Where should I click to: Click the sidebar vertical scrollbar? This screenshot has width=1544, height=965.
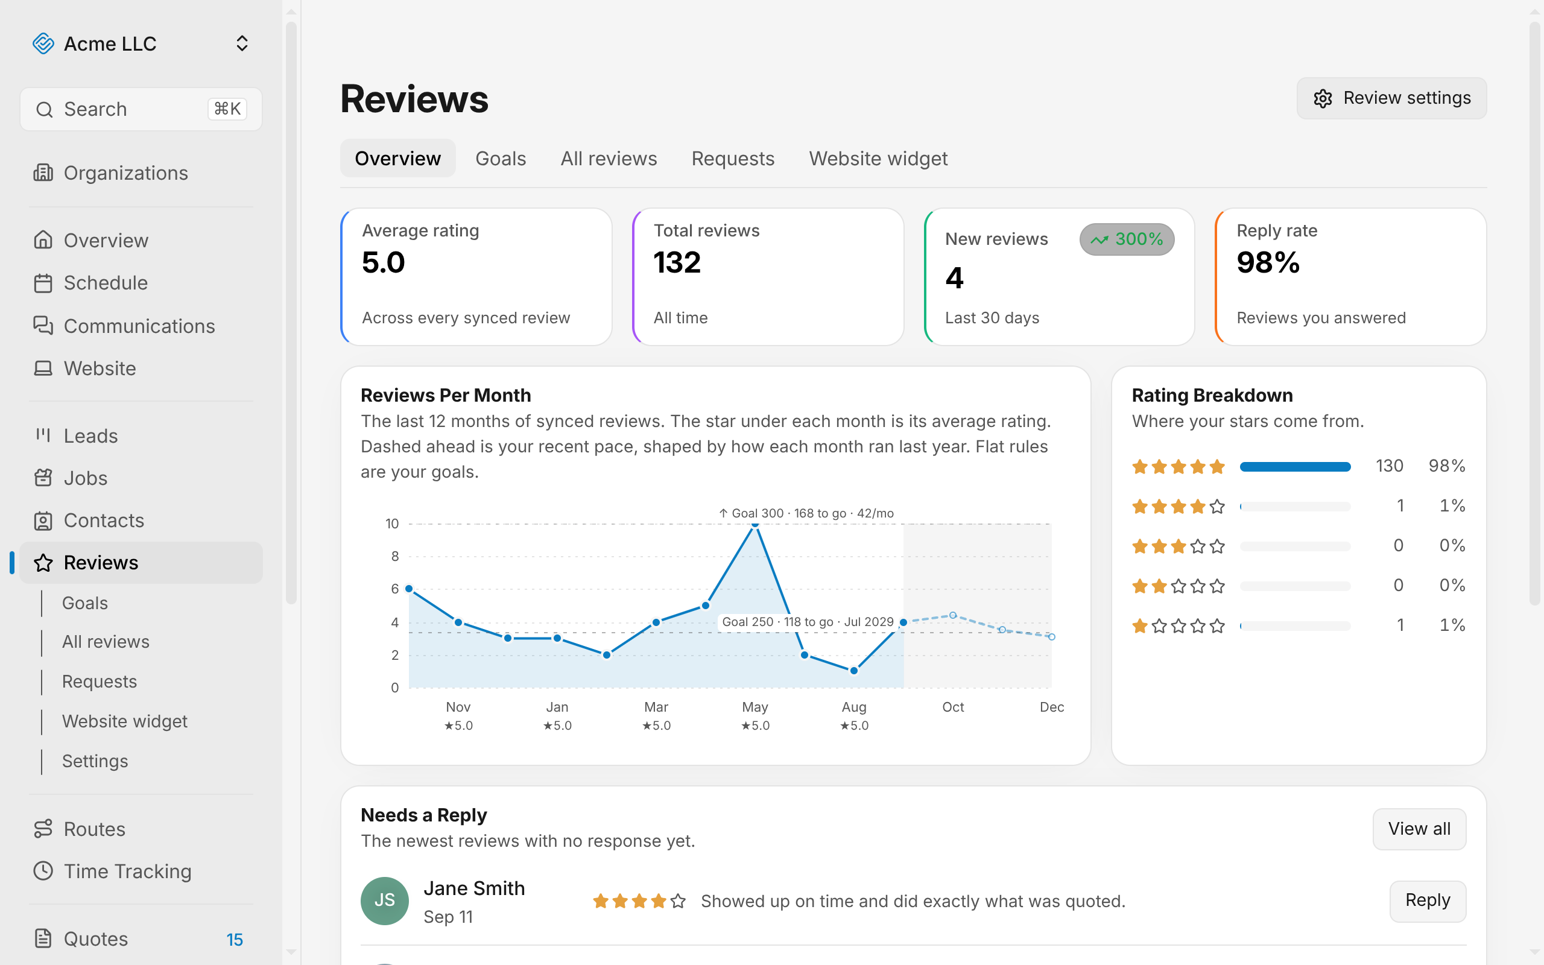click(x=291, y=313)
